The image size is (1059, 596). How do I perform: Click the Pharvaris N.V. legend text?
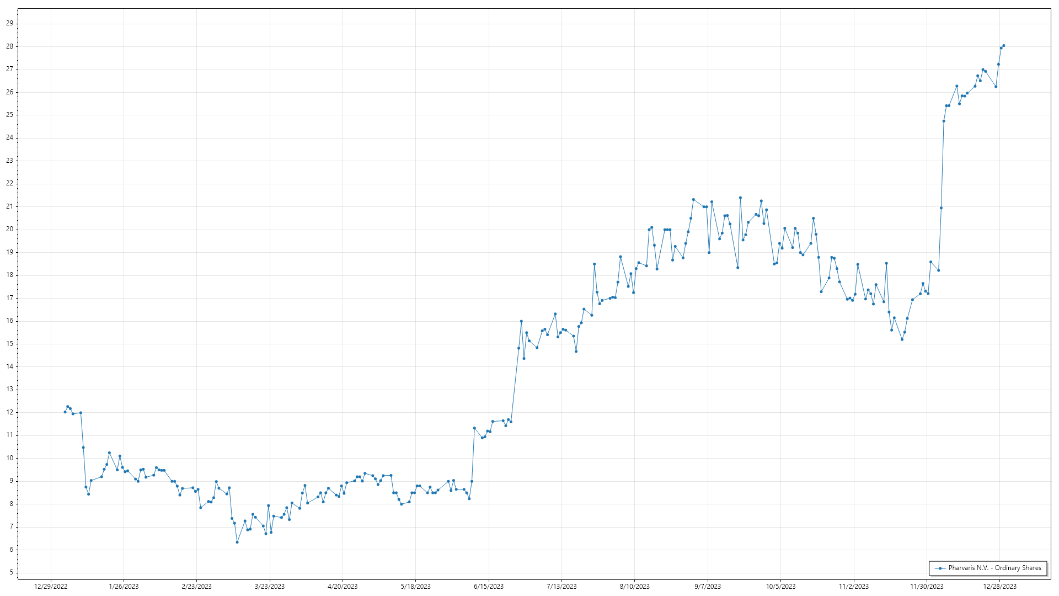click(994, 568)
